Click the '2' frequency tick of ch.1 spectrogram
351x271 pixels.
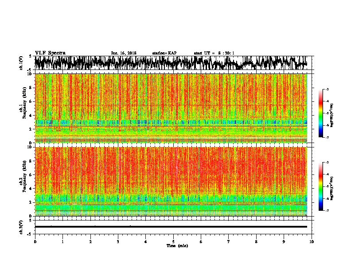pos(31,129)
